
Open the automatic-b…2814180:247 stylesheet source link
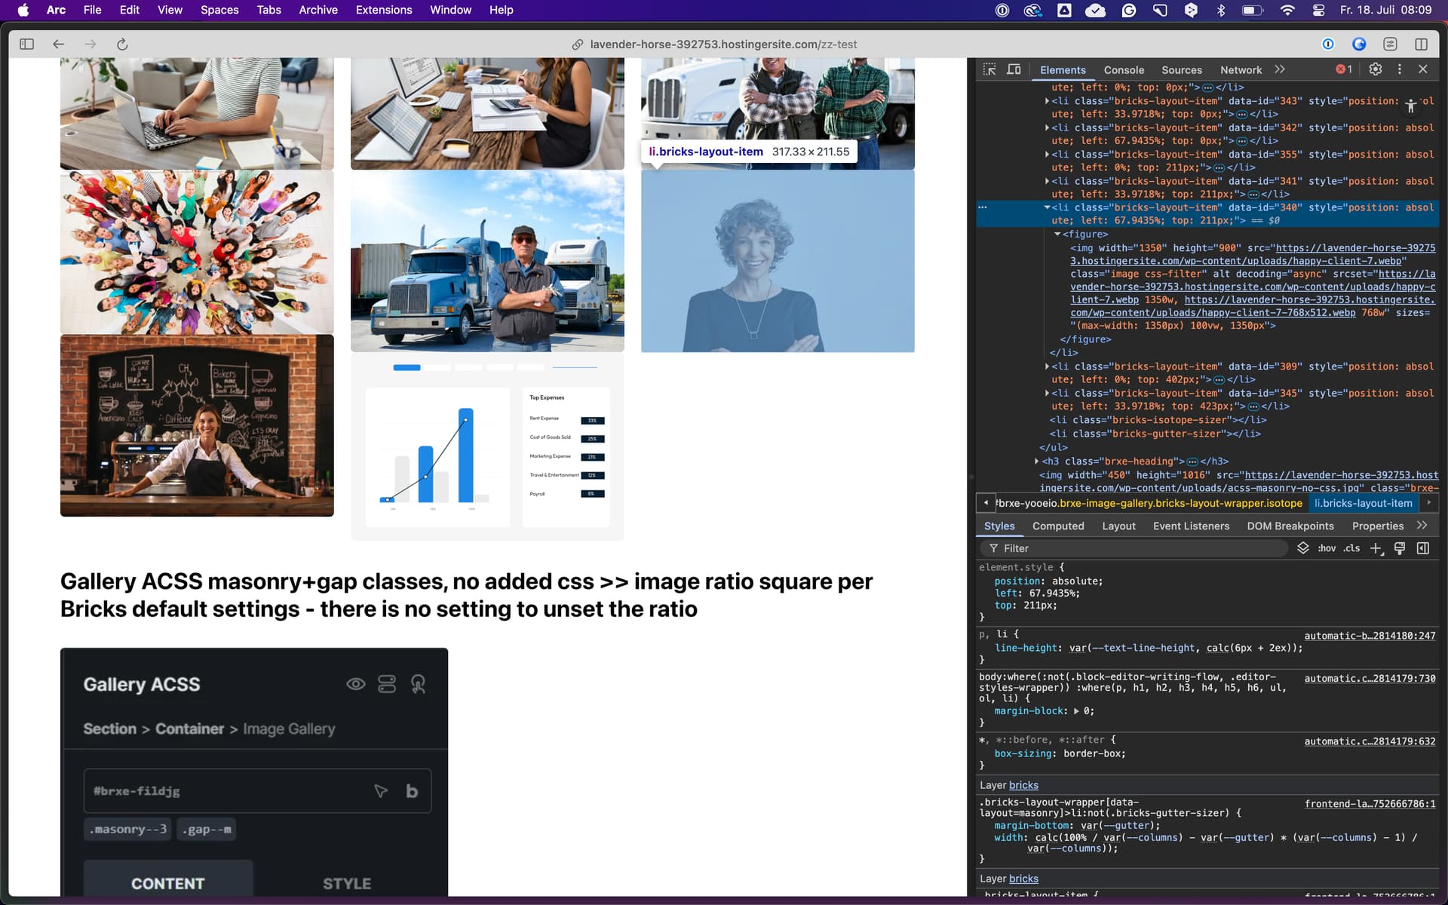[x=1370, y=636]
